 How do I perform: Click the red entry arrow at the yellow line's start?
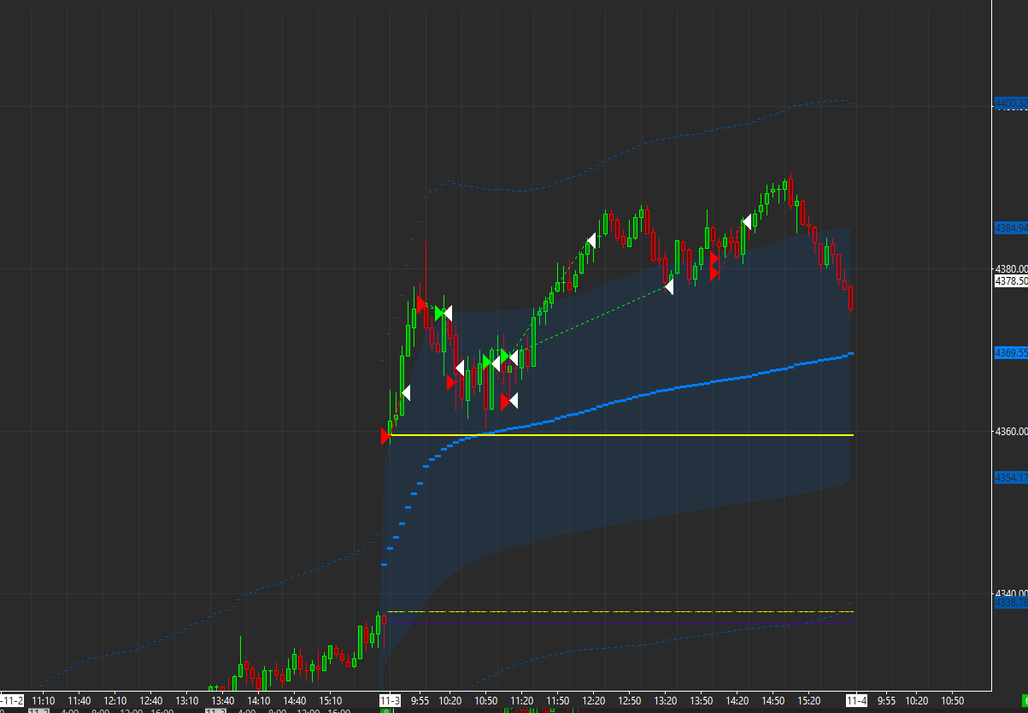385,437
